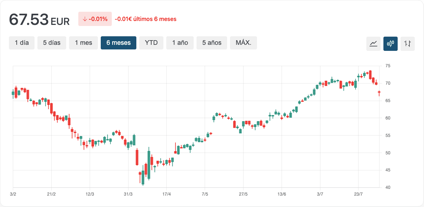Switch to line chart view

[x=373, y=44]
